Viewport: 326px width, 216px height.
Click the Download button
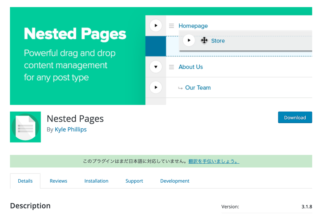click(295, 118)
